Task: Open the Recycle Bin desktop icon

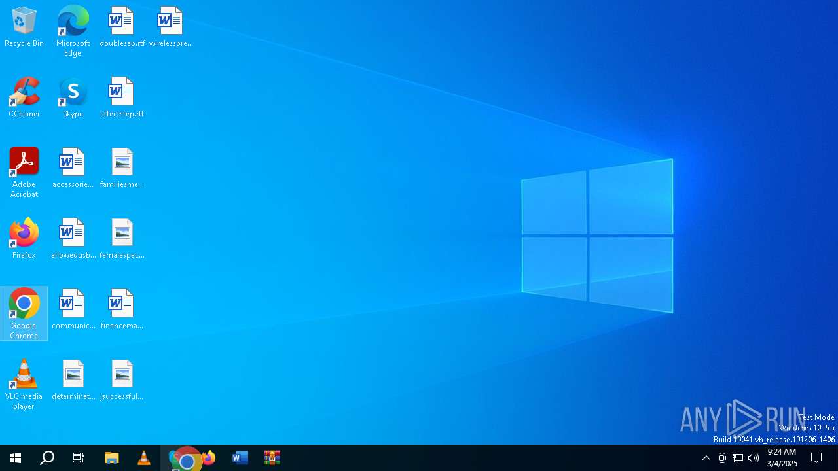Action: tap(24, 27)
